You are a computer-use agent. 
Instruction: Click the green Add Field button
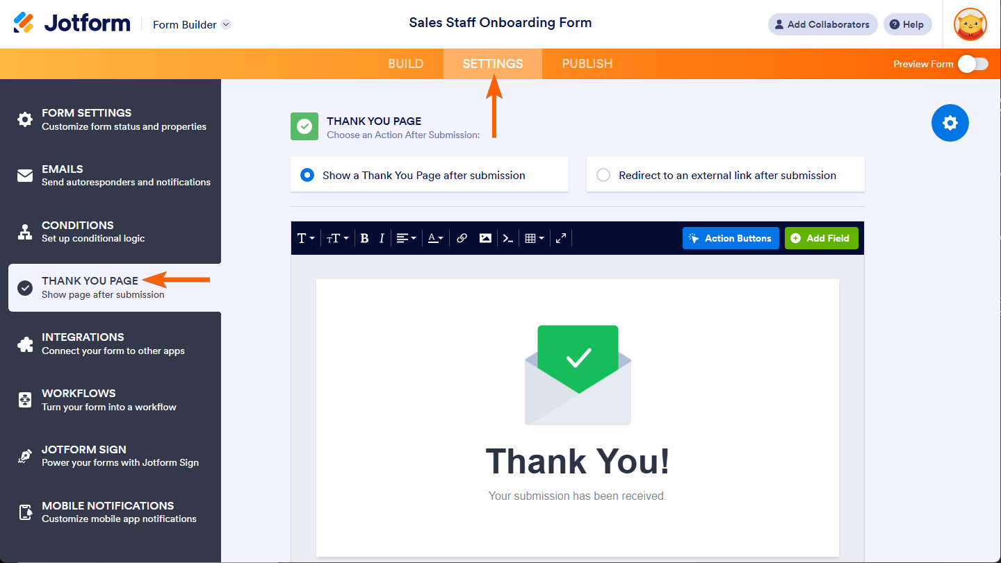point(821,238)
